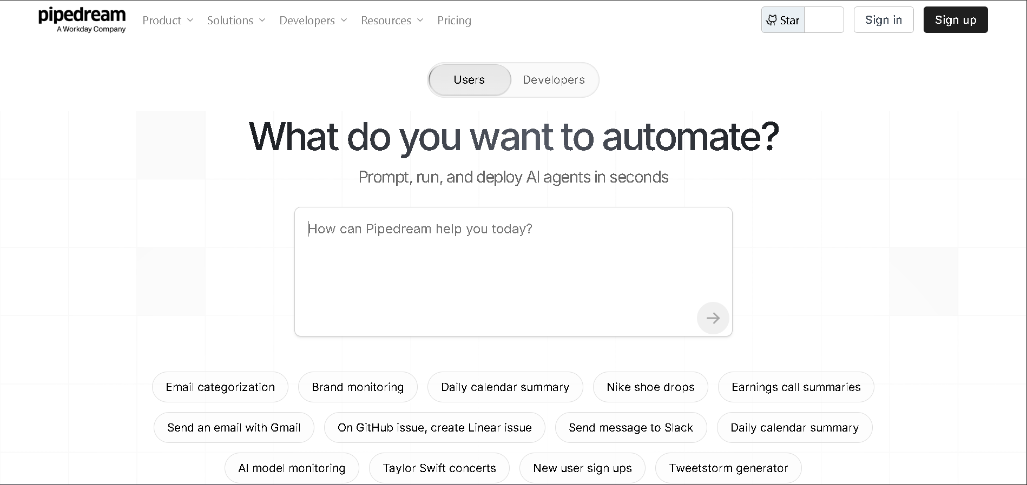Expand the Product menu
The height and width of the screenshot is (485, 1027).
pos(168,21)
